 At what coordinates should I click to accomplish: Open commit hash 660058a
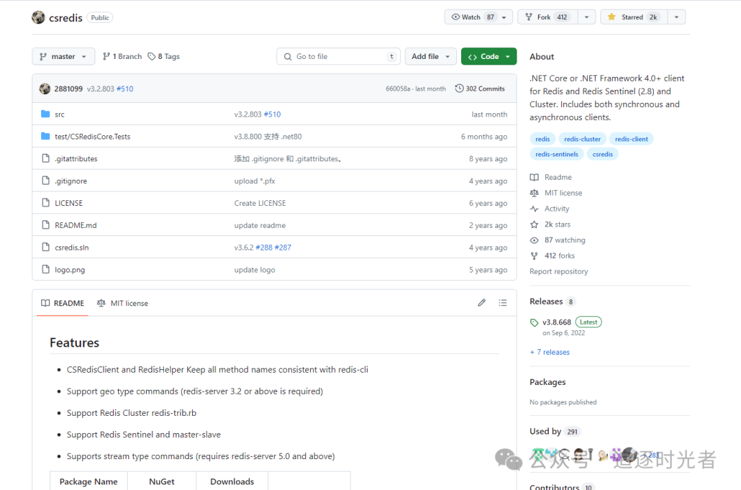[398, 89]
